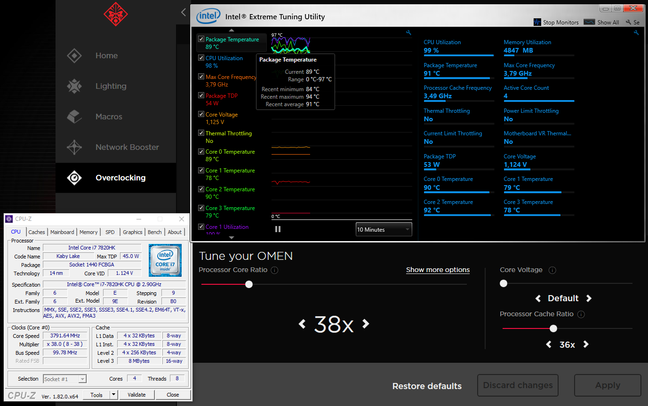Click the Lighting sidebar icon

coord(74,86)
